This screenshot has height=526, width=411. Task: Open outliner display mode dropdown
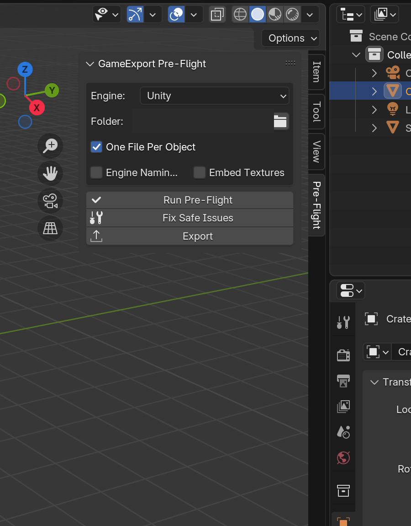tap(385, 15)
